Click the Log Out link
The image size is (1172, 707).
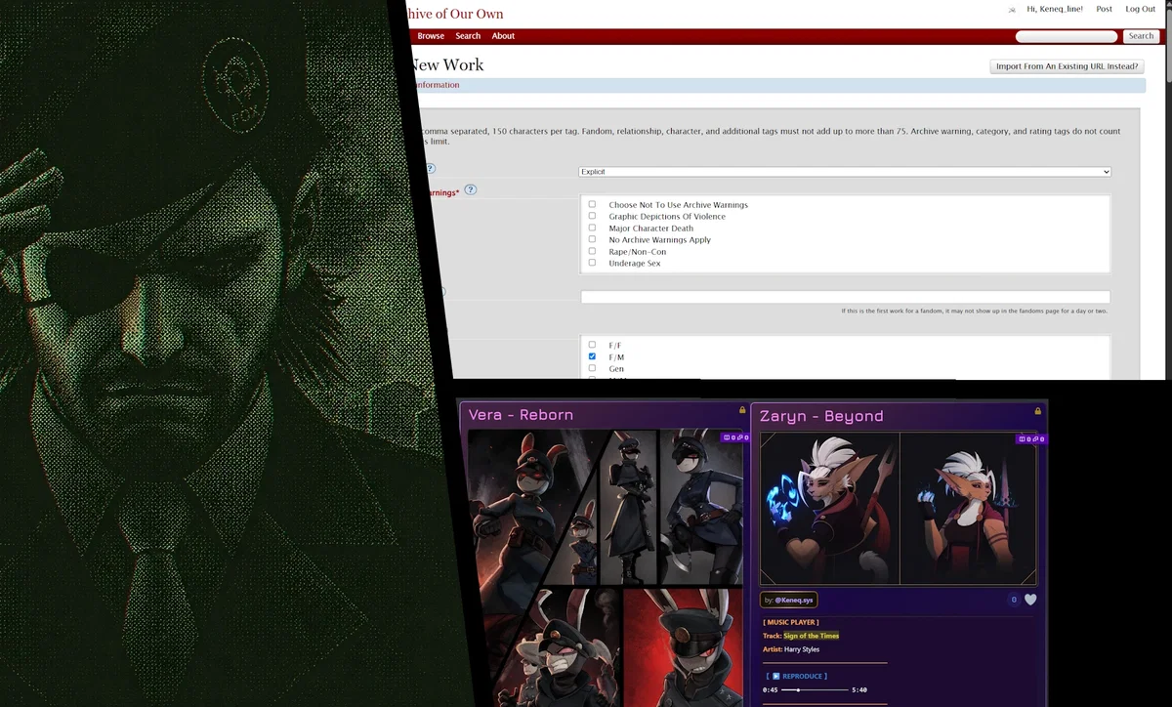coord(1140,9)
